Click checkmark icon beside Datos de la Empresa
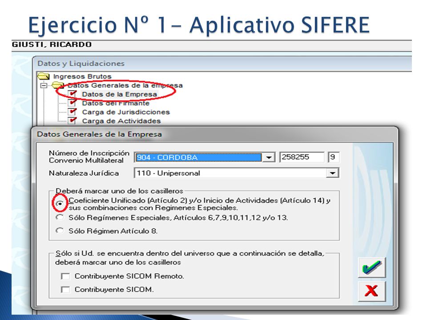Screen dimensions: 427x320 [72, 94]
